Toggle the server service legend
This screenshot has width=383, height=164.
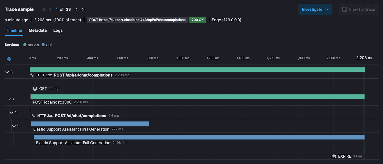tap(31, 45)
